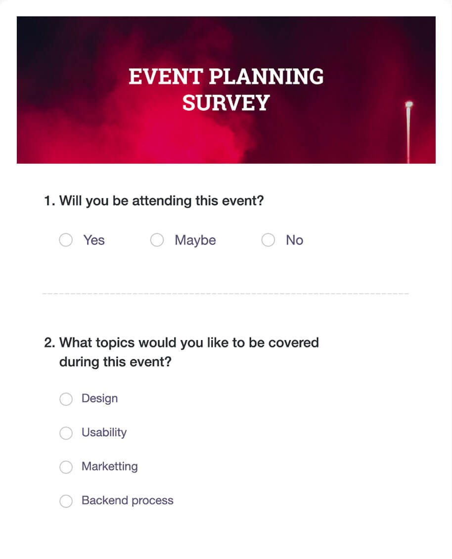Click the 'Event Planning Survey' title

(x=226, y=90)
